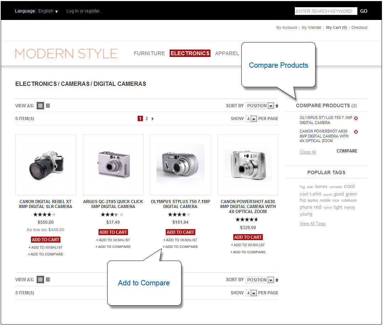This screenshot has width=383, height=326.
Task: Open the Furniture category
Action: coord(149,53)
